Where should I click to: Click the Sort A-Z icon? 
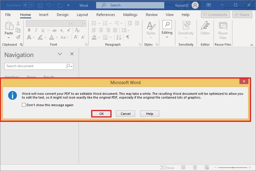(119, 37)
